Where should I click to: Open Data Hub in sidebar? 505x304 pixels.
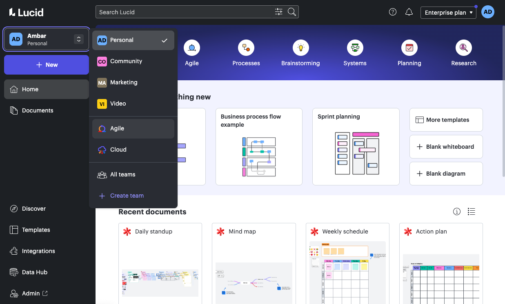click(47, 272)
